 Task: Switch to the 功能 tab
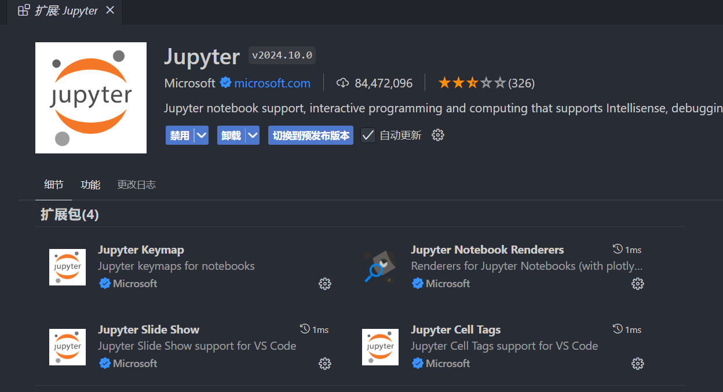click(x=90, y=185)
